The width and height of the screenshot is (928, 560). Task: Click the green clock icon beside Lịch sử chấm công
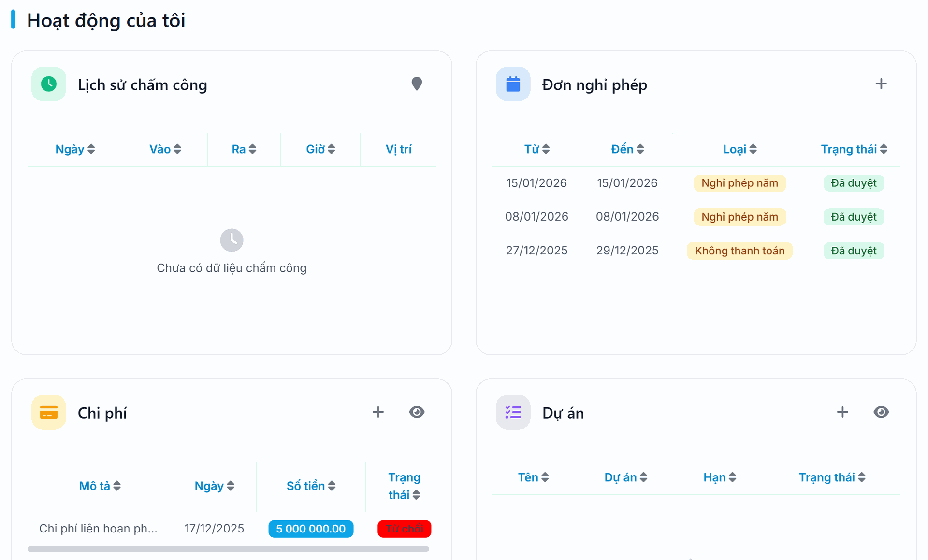tap(49, 84)
